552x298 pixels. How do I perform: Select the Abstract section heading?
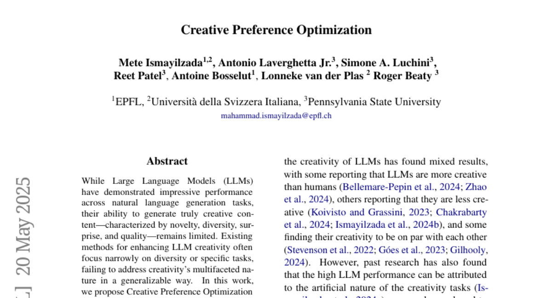pyautogui.click(x=167, y=161)
